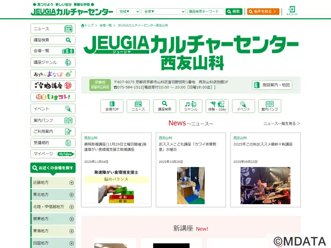Expand the 東海地方 region
The height and width of the screenshot is (248, 331).
(x=53, y=231)
